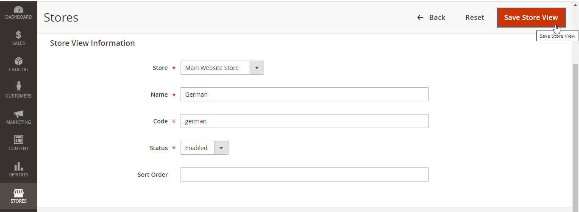Click the Status field label
This screenshot has width=579, height=212.
click(159, 148)
